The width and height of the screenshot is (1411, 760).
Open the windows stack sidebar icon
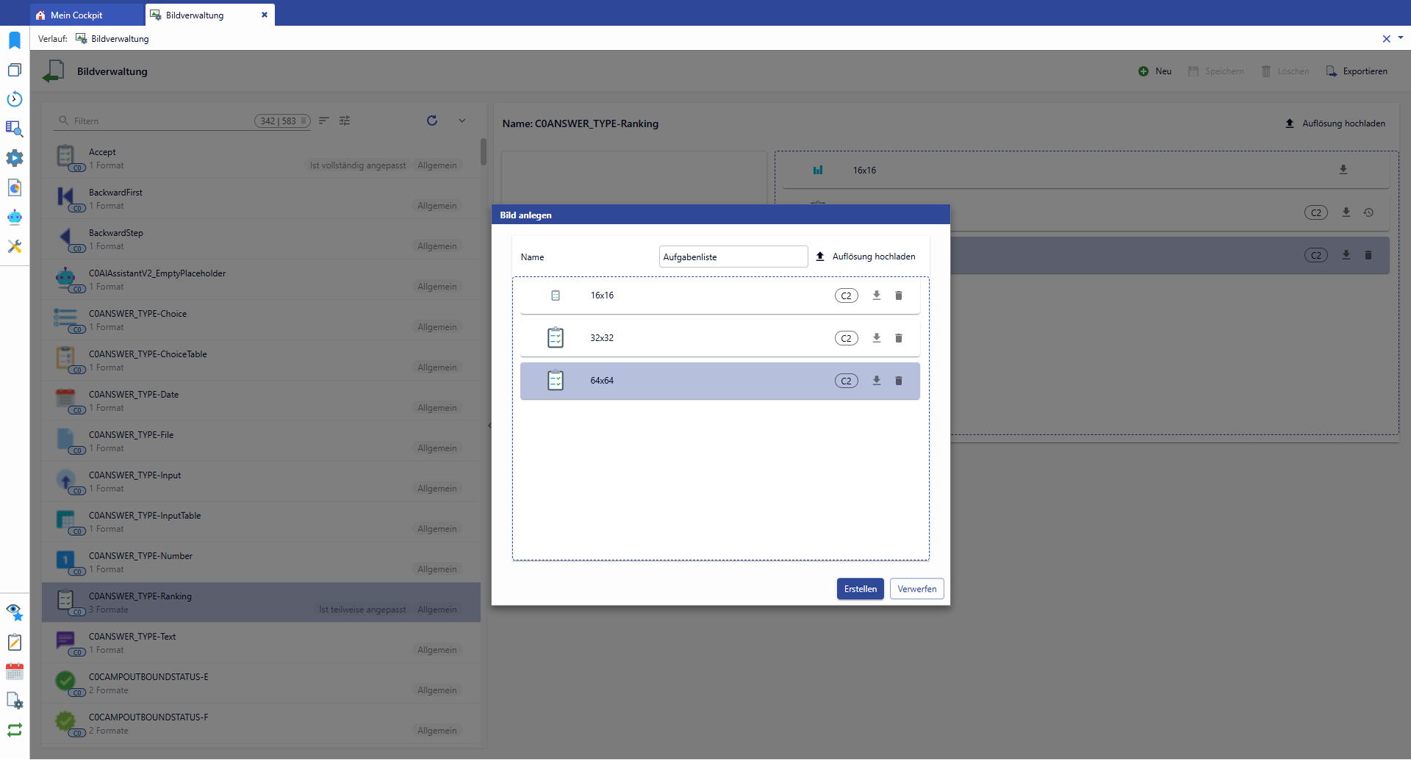click(x=15, y=70)
